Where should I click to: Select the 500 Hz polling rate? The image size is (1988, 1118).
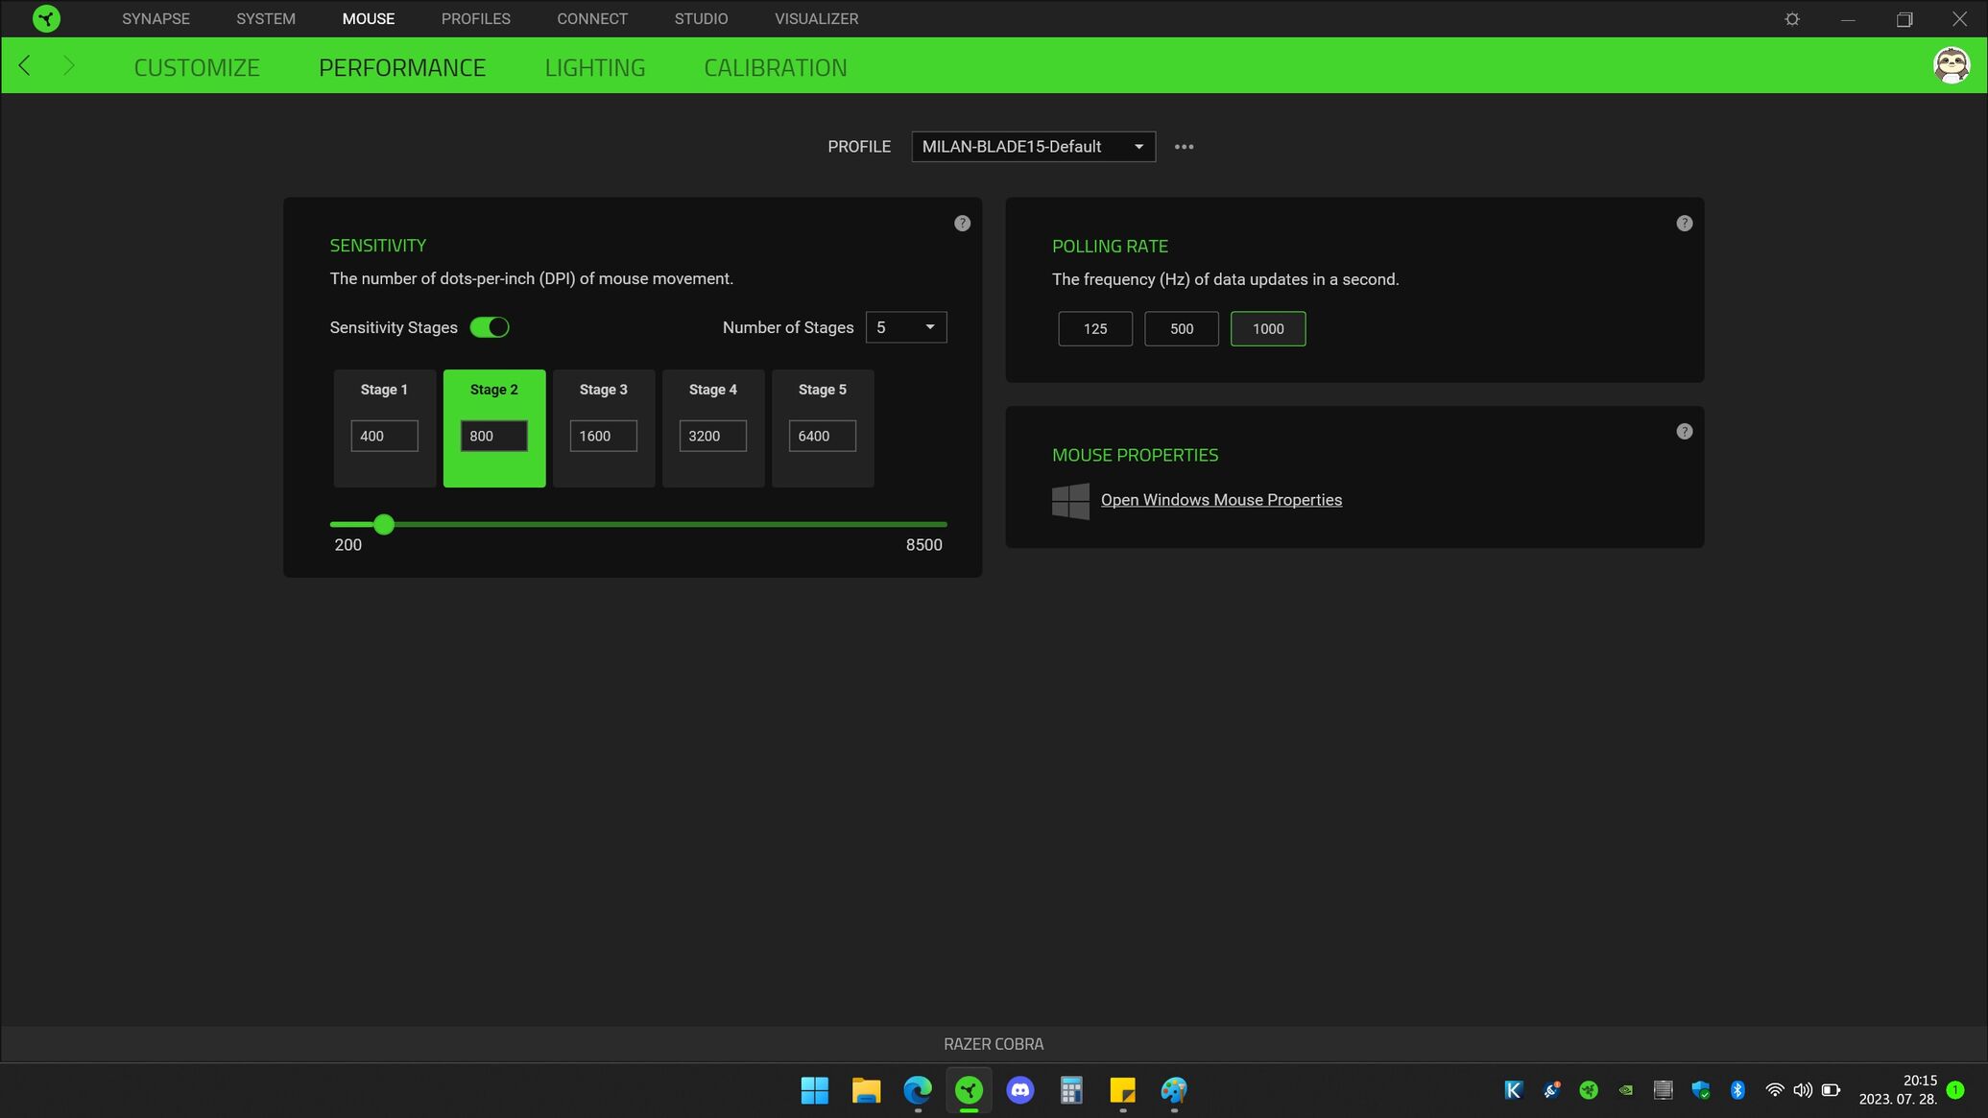click(1181, 329)
